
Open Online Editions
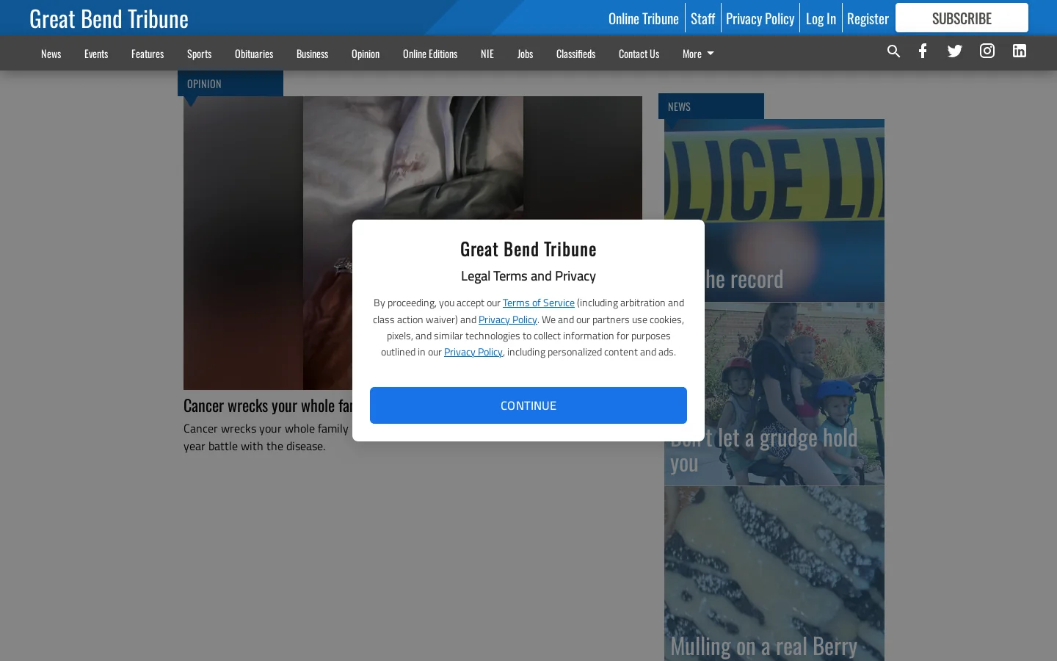[x=430, y=54]
